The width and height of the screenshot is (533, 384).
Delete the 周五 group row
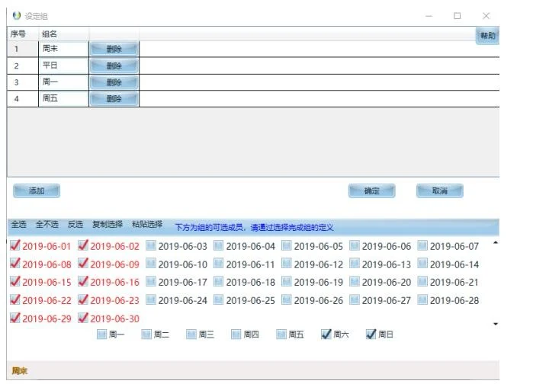[114, 99]
